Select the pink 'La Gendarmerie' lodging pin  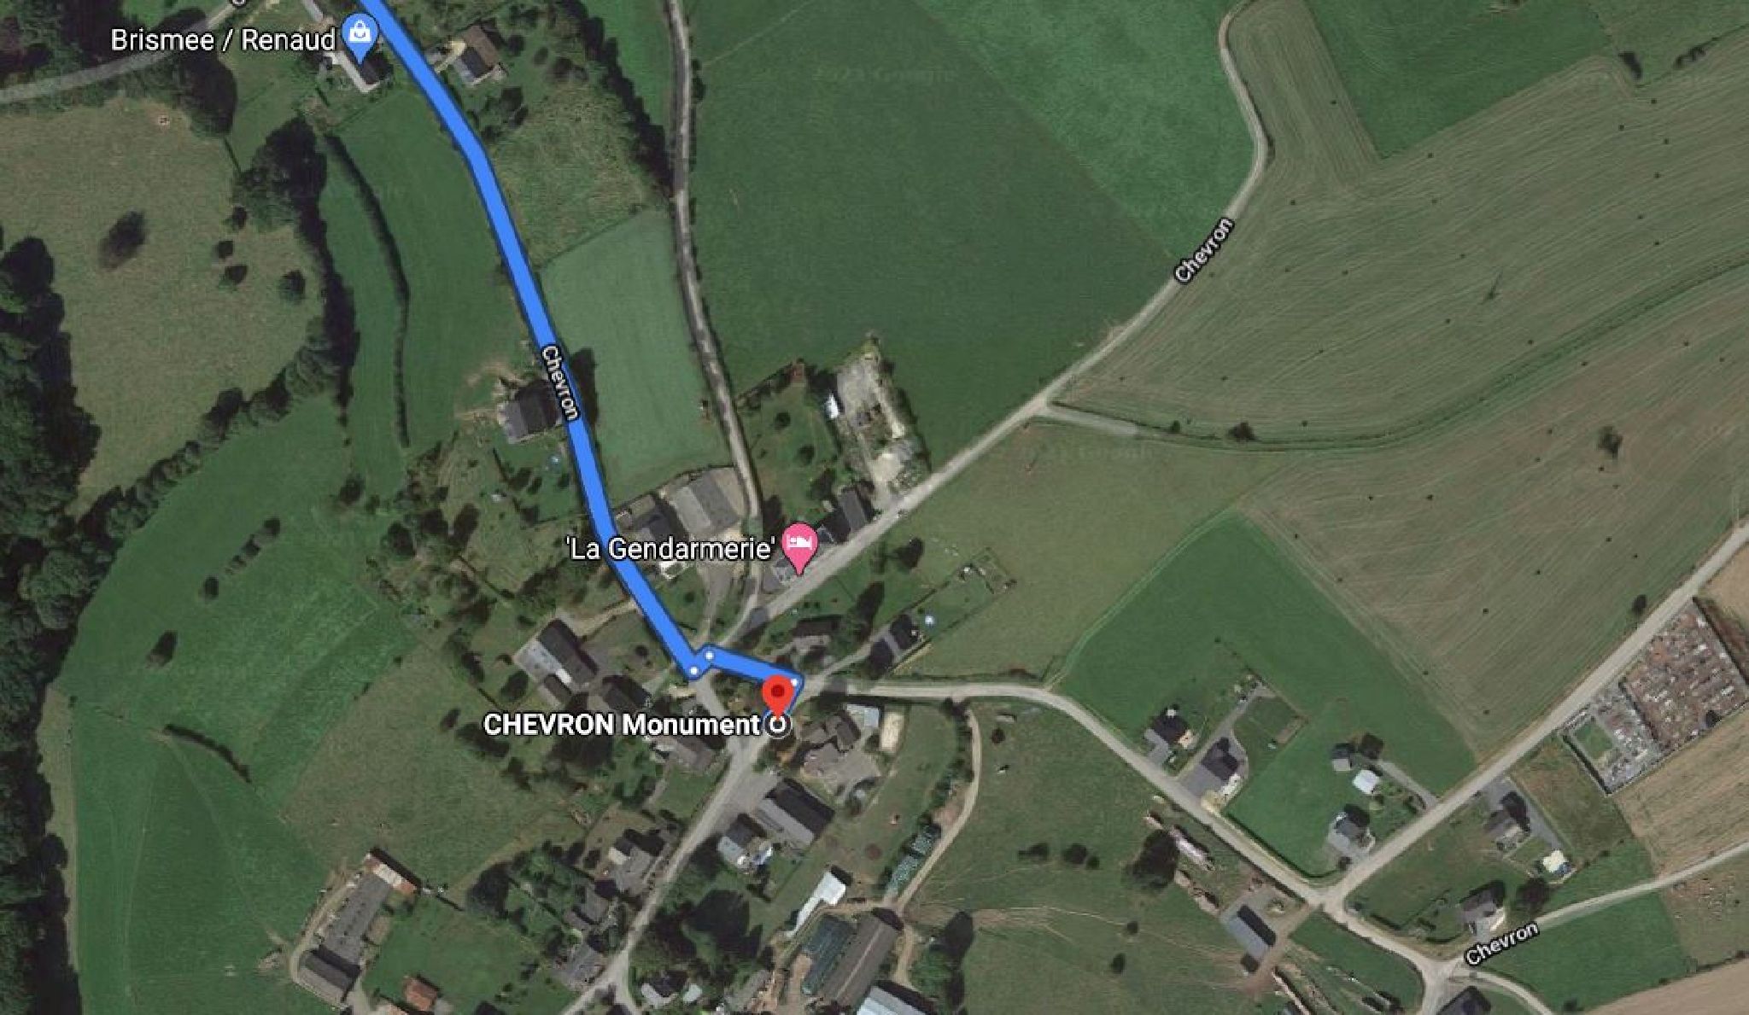[x=799, y=547]
